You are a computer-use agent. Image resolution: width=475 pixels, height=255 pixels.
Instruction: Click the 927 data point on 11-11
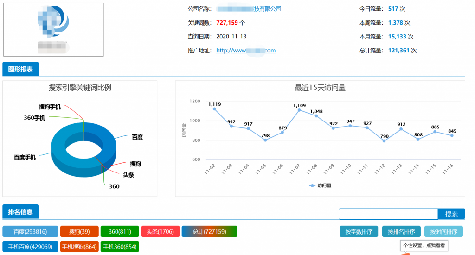click(367, 128)
